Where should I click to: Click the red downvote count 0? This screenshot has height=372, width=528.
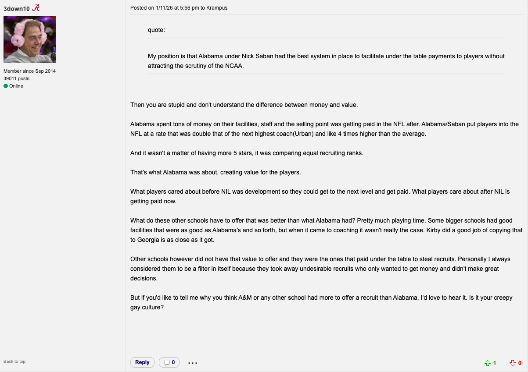520,363
